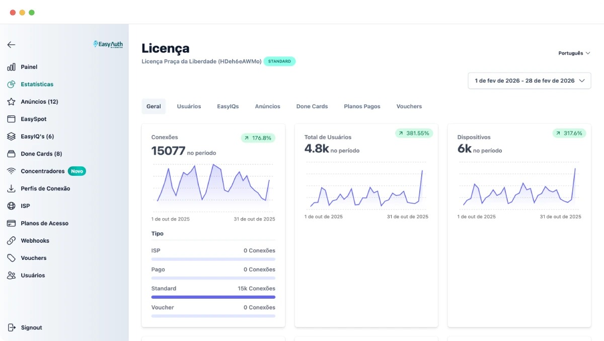Open Estatísticas in the sidebar
Image resolution: width=604 pixels, height=341 pixels.
coord(37,84)
